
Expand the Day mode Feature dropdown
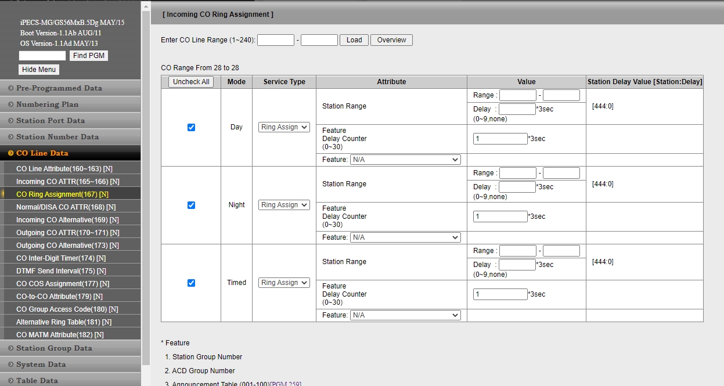[x=405, y=160]
